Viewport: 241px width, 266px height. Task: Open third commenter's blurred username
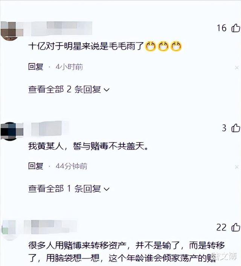(50, 227)
